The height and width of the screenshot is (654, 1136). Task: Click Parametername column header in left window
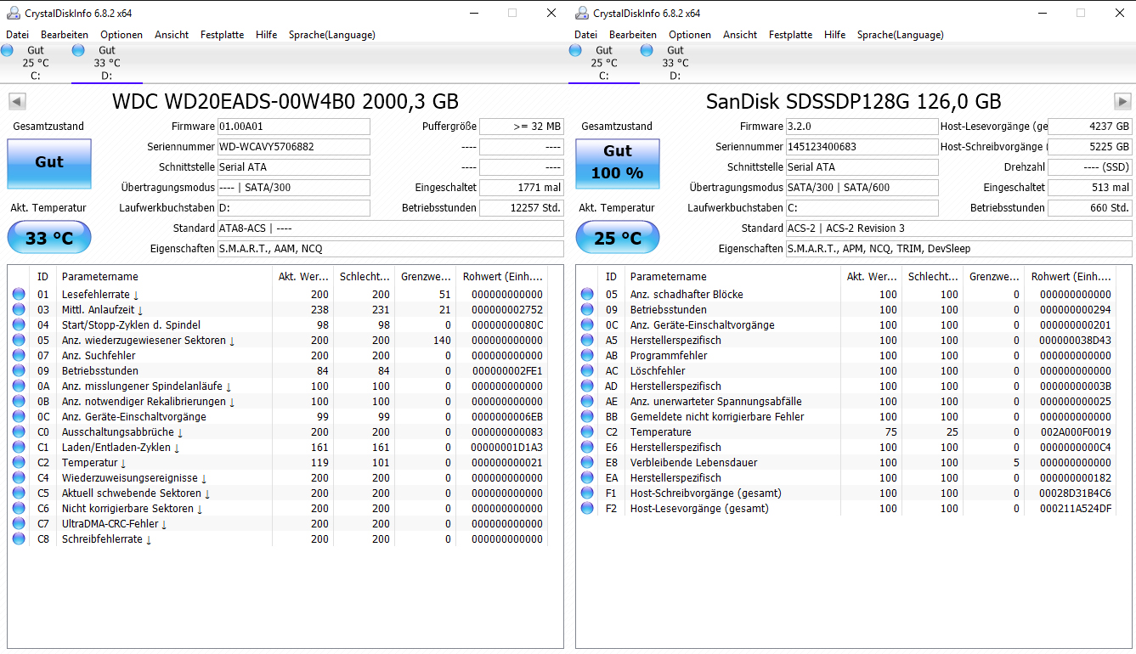(x=165, y=277)
